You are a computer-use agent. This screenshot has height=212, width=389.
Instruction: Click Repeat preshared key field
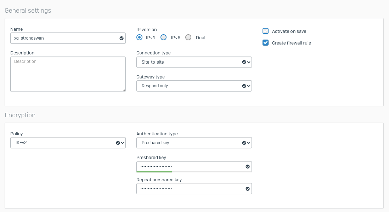point(191,189)
